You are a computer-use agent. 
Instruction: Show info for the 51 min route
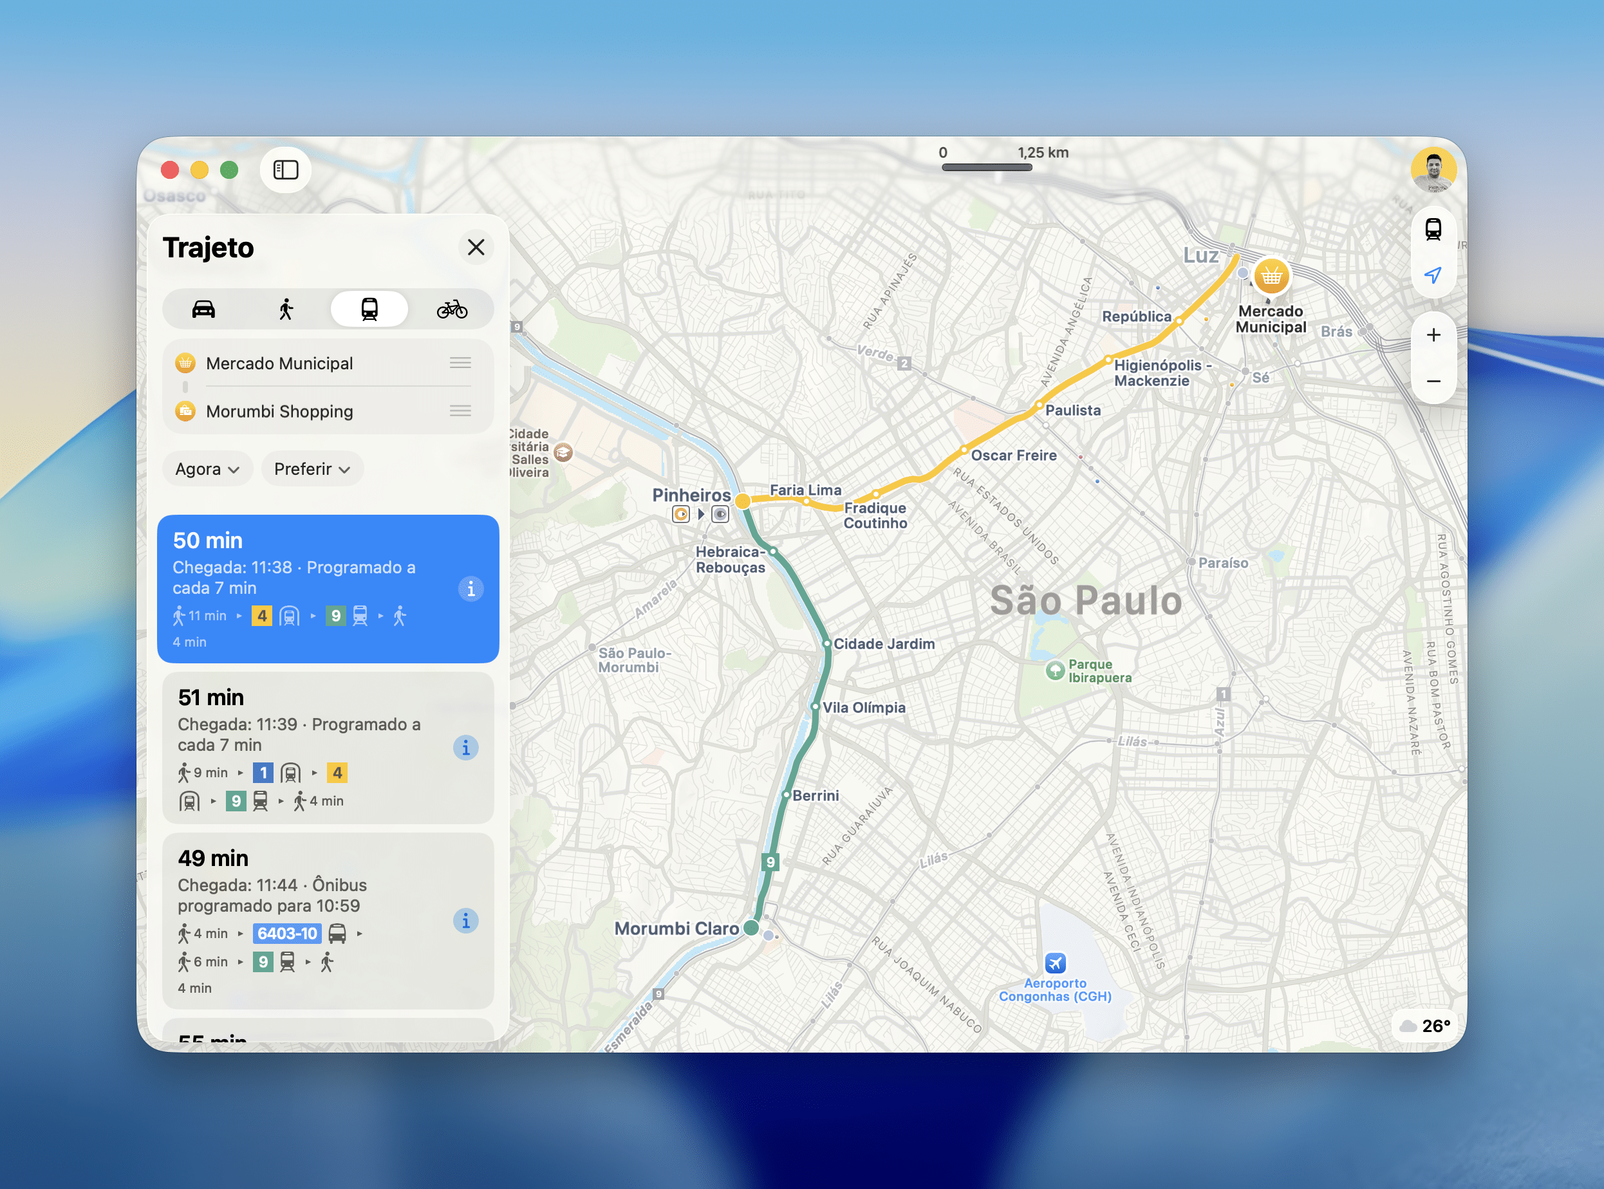[x=466, y=748]
